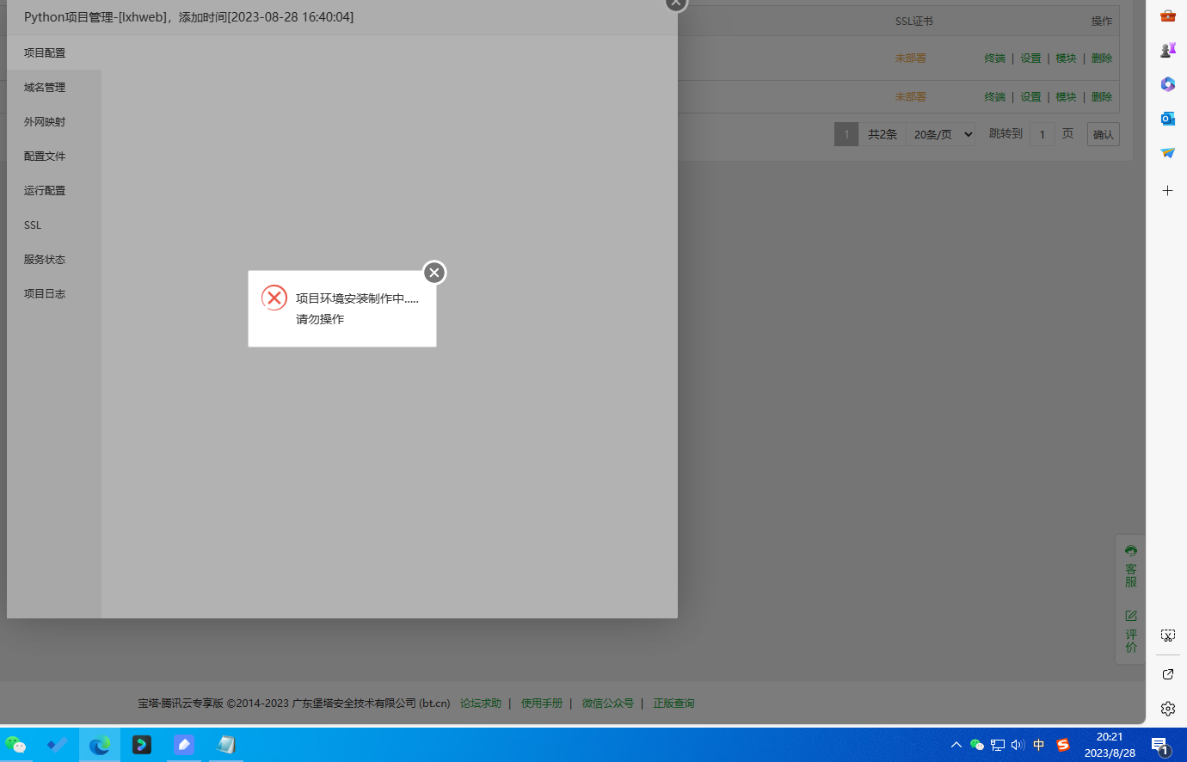
Task: Open the sidebar settings gear
Action: pos(1167,709)
